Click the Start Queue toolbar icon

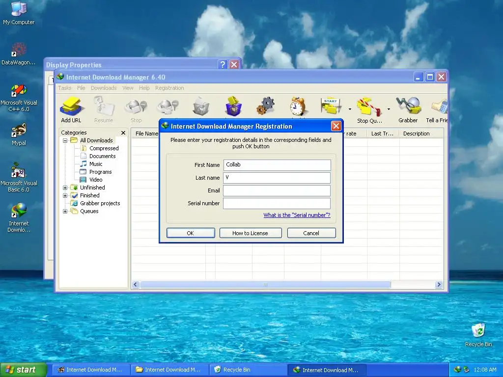coord(330,106)
